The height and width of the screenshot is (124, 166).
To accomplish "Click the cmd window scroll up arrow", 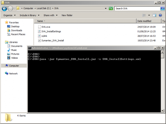I will (162, 52).
